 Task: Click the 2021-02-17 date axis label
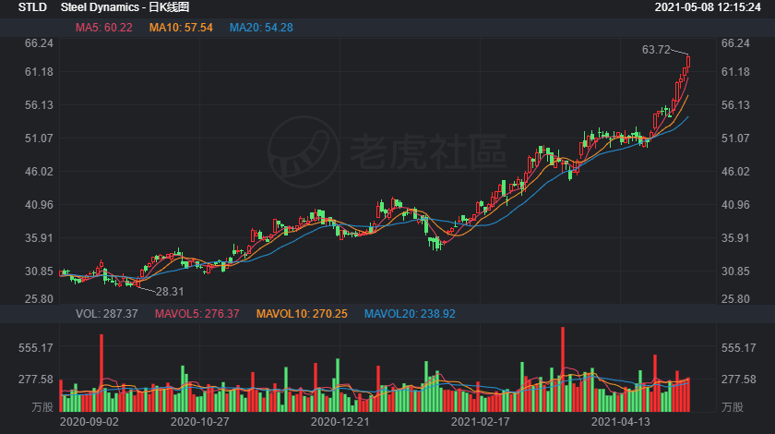(480, 422)
